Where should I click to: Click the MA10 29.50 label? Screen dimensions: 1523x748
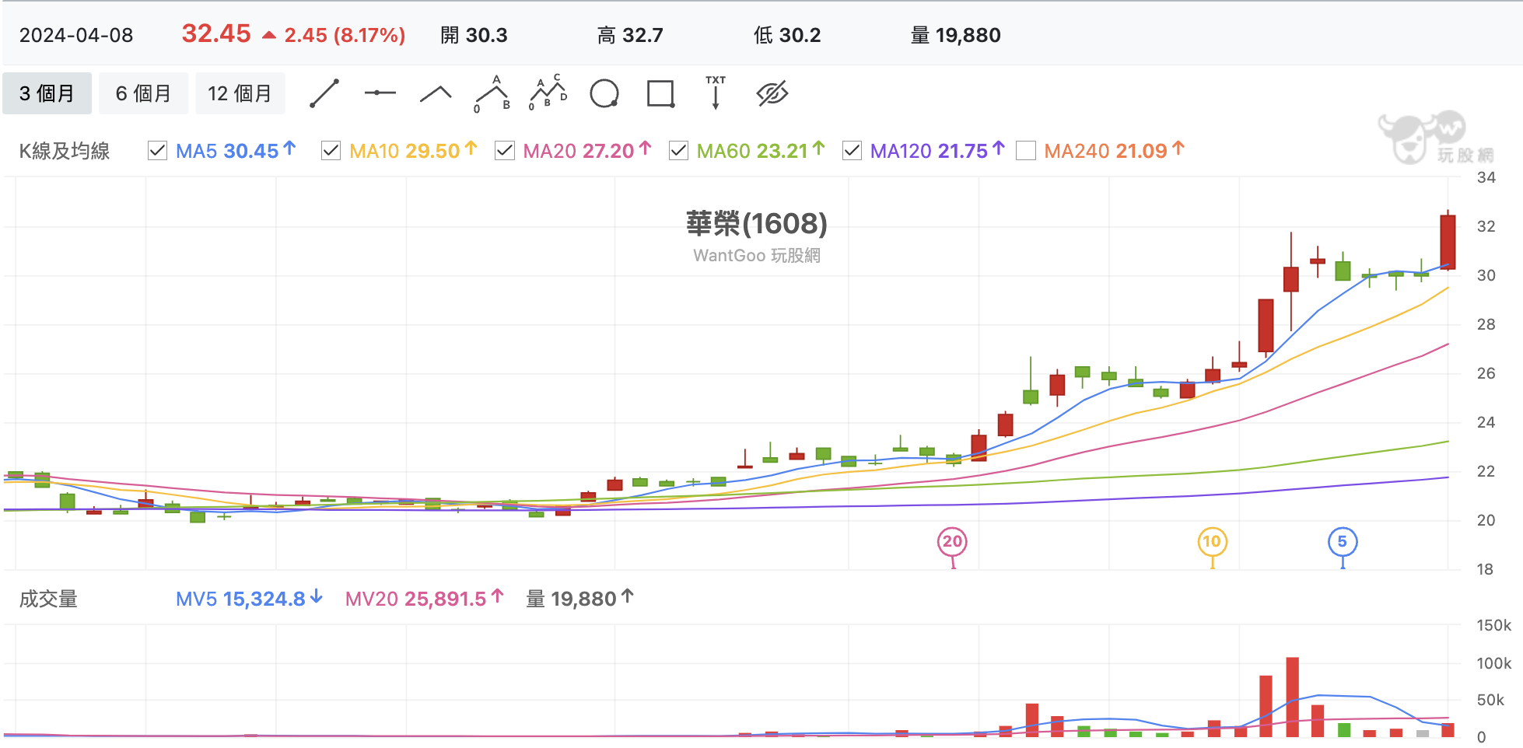pyautogui.click(x=413, y=151)
